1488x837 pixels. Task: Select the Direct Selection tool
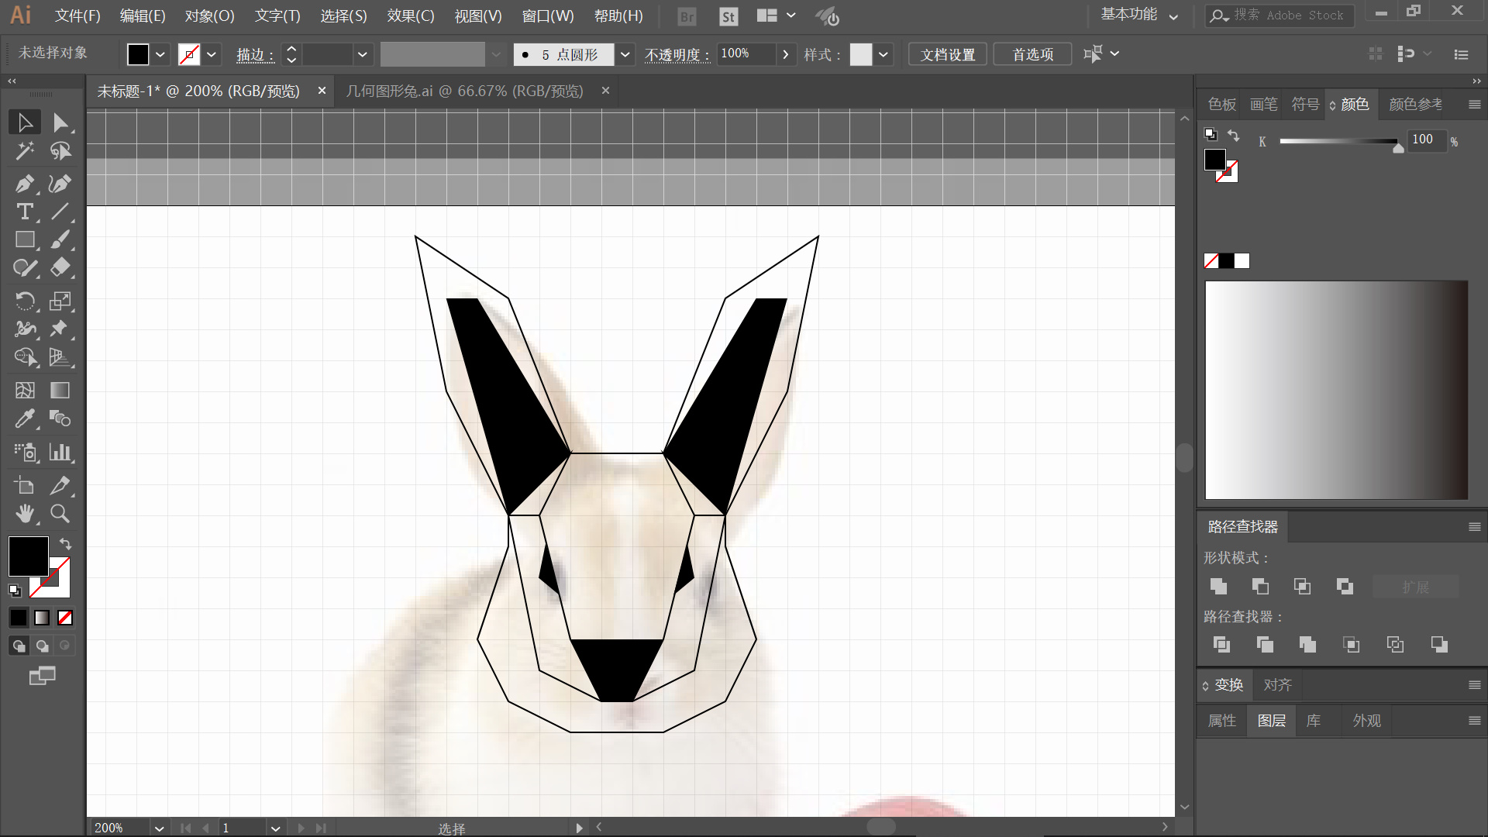point(60,122)
